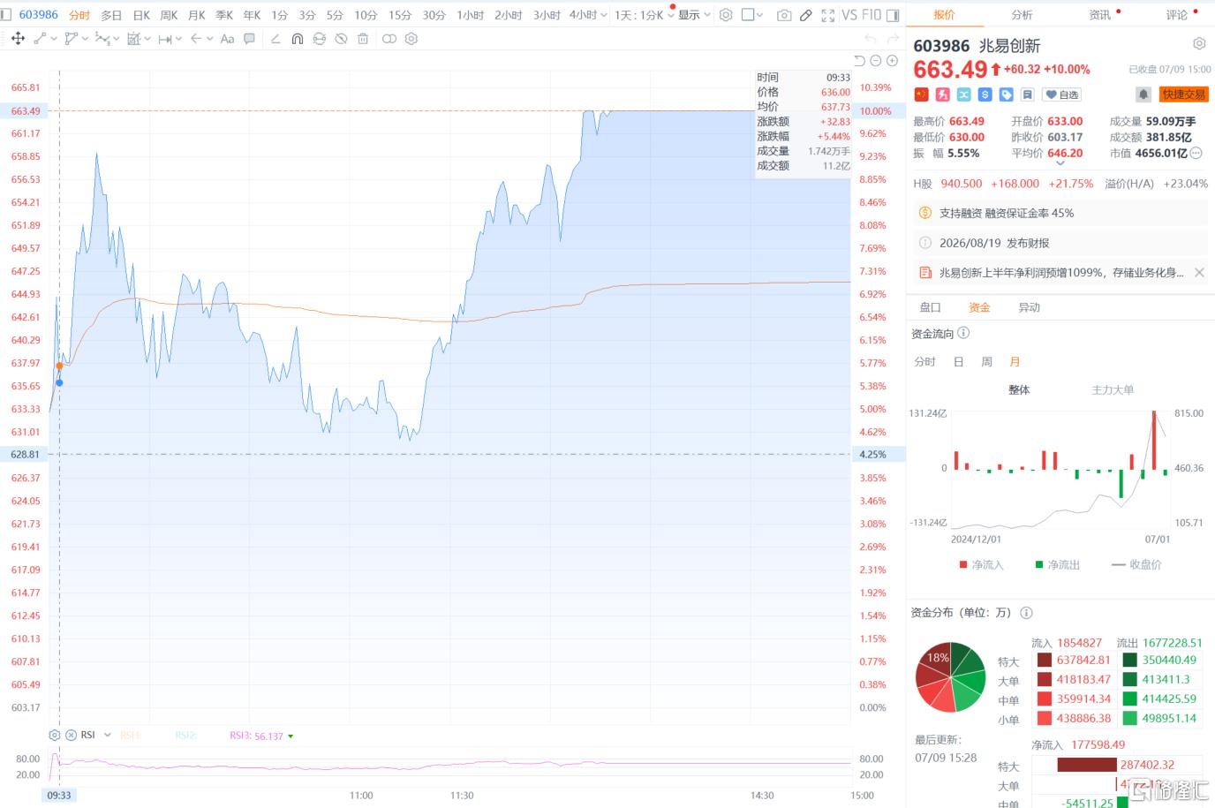The image size is (1215, 808).
Task: Select the text annotation Aa tool
Action: pyautogui.click(x=227, y=39)
